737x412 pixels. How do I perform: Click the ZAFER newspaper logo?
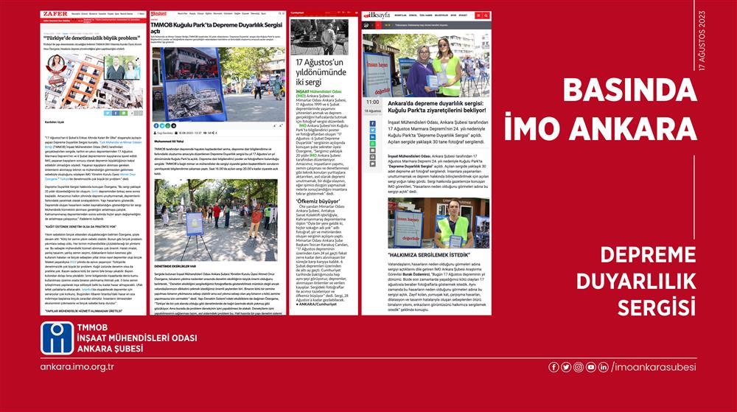(55, 14)
